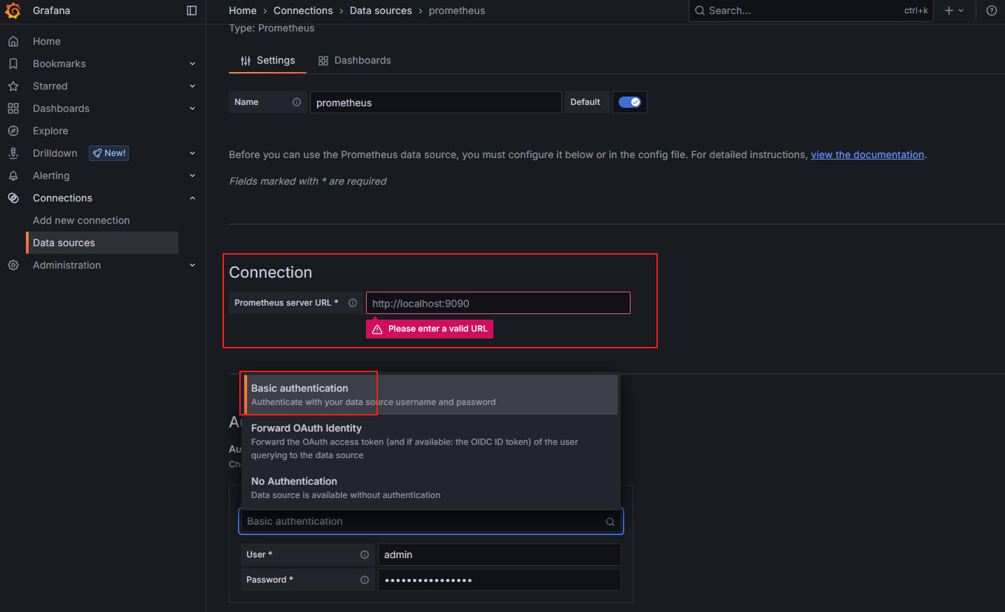Click the Home house icon in sidebar
The width and height of the screenshot is (1005, 612).
[x=13, y=41]
